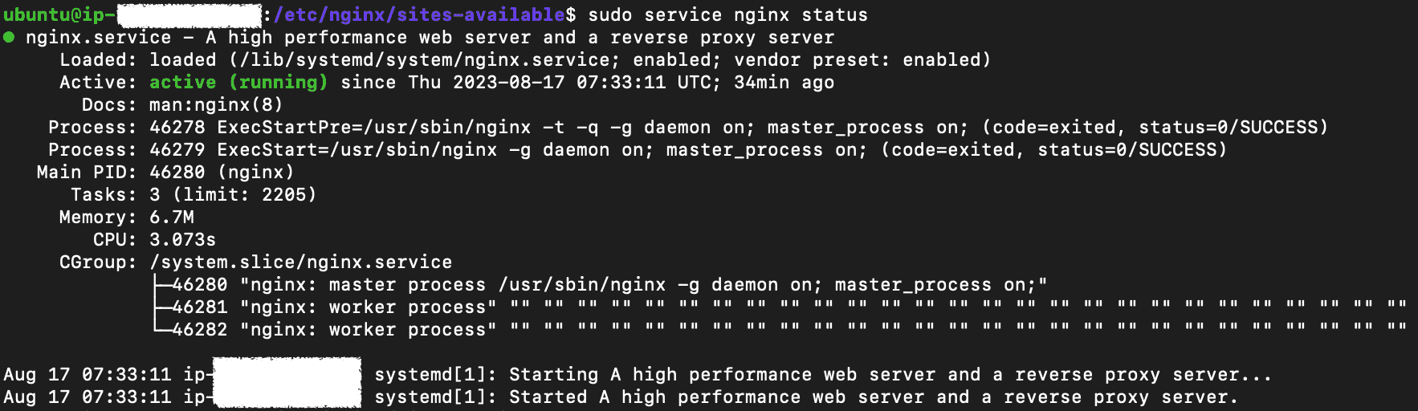Click the 'sudo service nginx status' command text

click(727, 14)
